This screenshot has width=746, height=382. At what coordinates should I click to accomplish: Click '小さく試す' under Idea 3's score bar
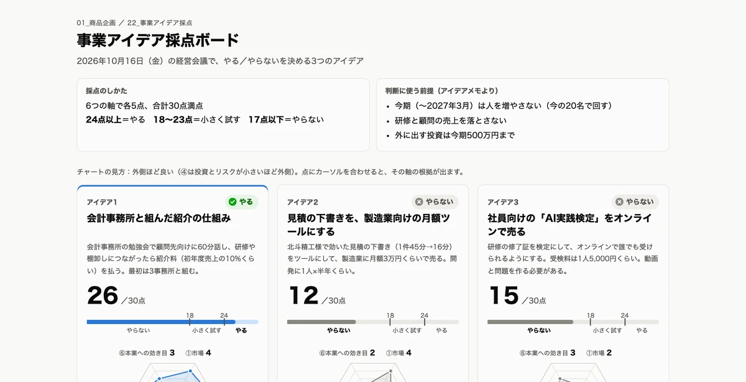pos(607,330)
